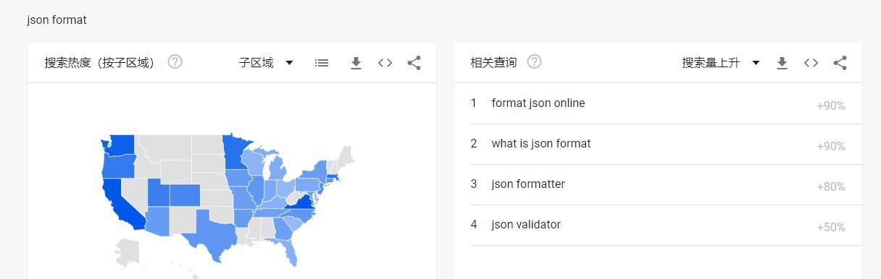This screenshot has width=881, height=279.
Task: Click the arrow next to 搜索量上升
Action: coord(756,63)
